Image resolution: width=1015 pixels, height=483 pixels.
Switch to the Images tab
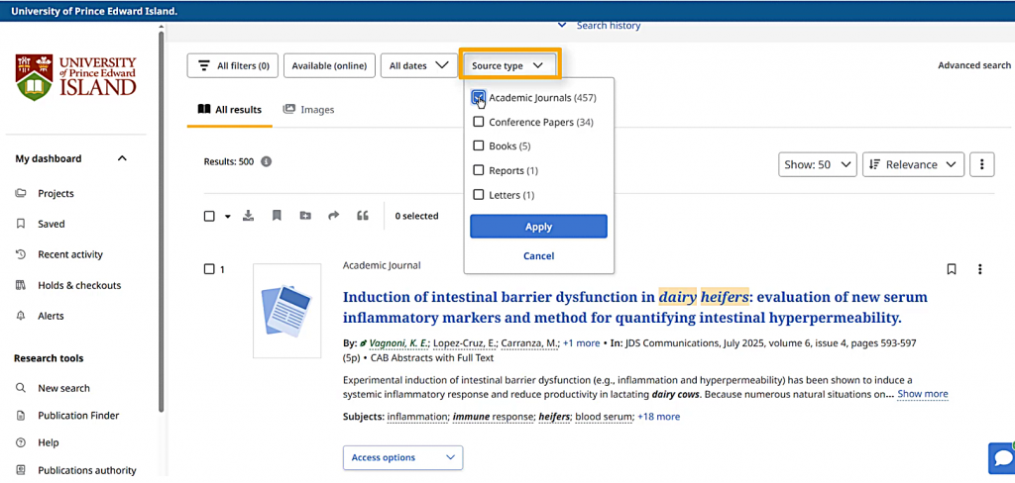point(308,110)
